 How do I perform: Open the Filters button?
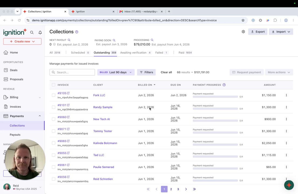pyautogui.click(x=146, y=72)
